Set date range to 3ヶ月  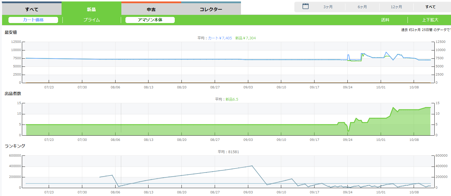(x=328, y=7)
